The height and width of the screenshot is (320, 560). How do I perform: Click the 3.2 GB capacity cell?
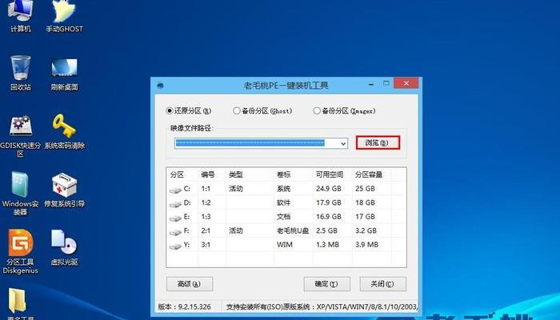366,230
